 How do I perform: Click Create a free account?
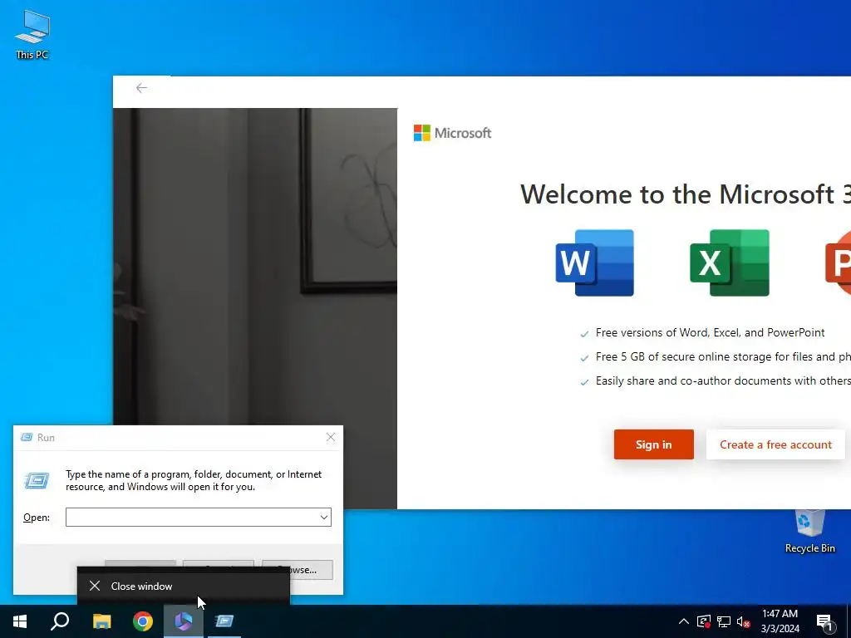[775, 444]
